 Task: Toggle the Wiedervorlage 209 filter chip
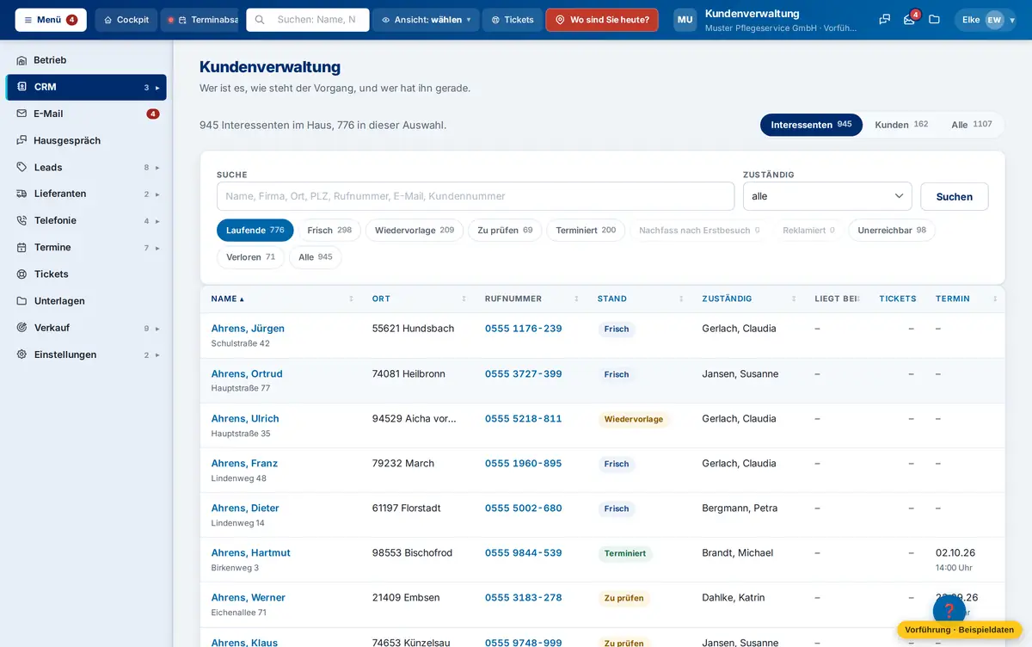coord(415,231)
